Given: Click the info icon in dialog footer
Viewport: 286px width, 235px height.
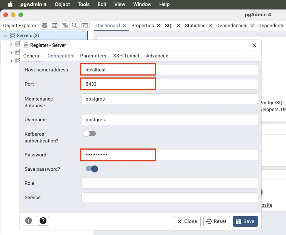Looking at the screenshot, I should click(28, 221).
